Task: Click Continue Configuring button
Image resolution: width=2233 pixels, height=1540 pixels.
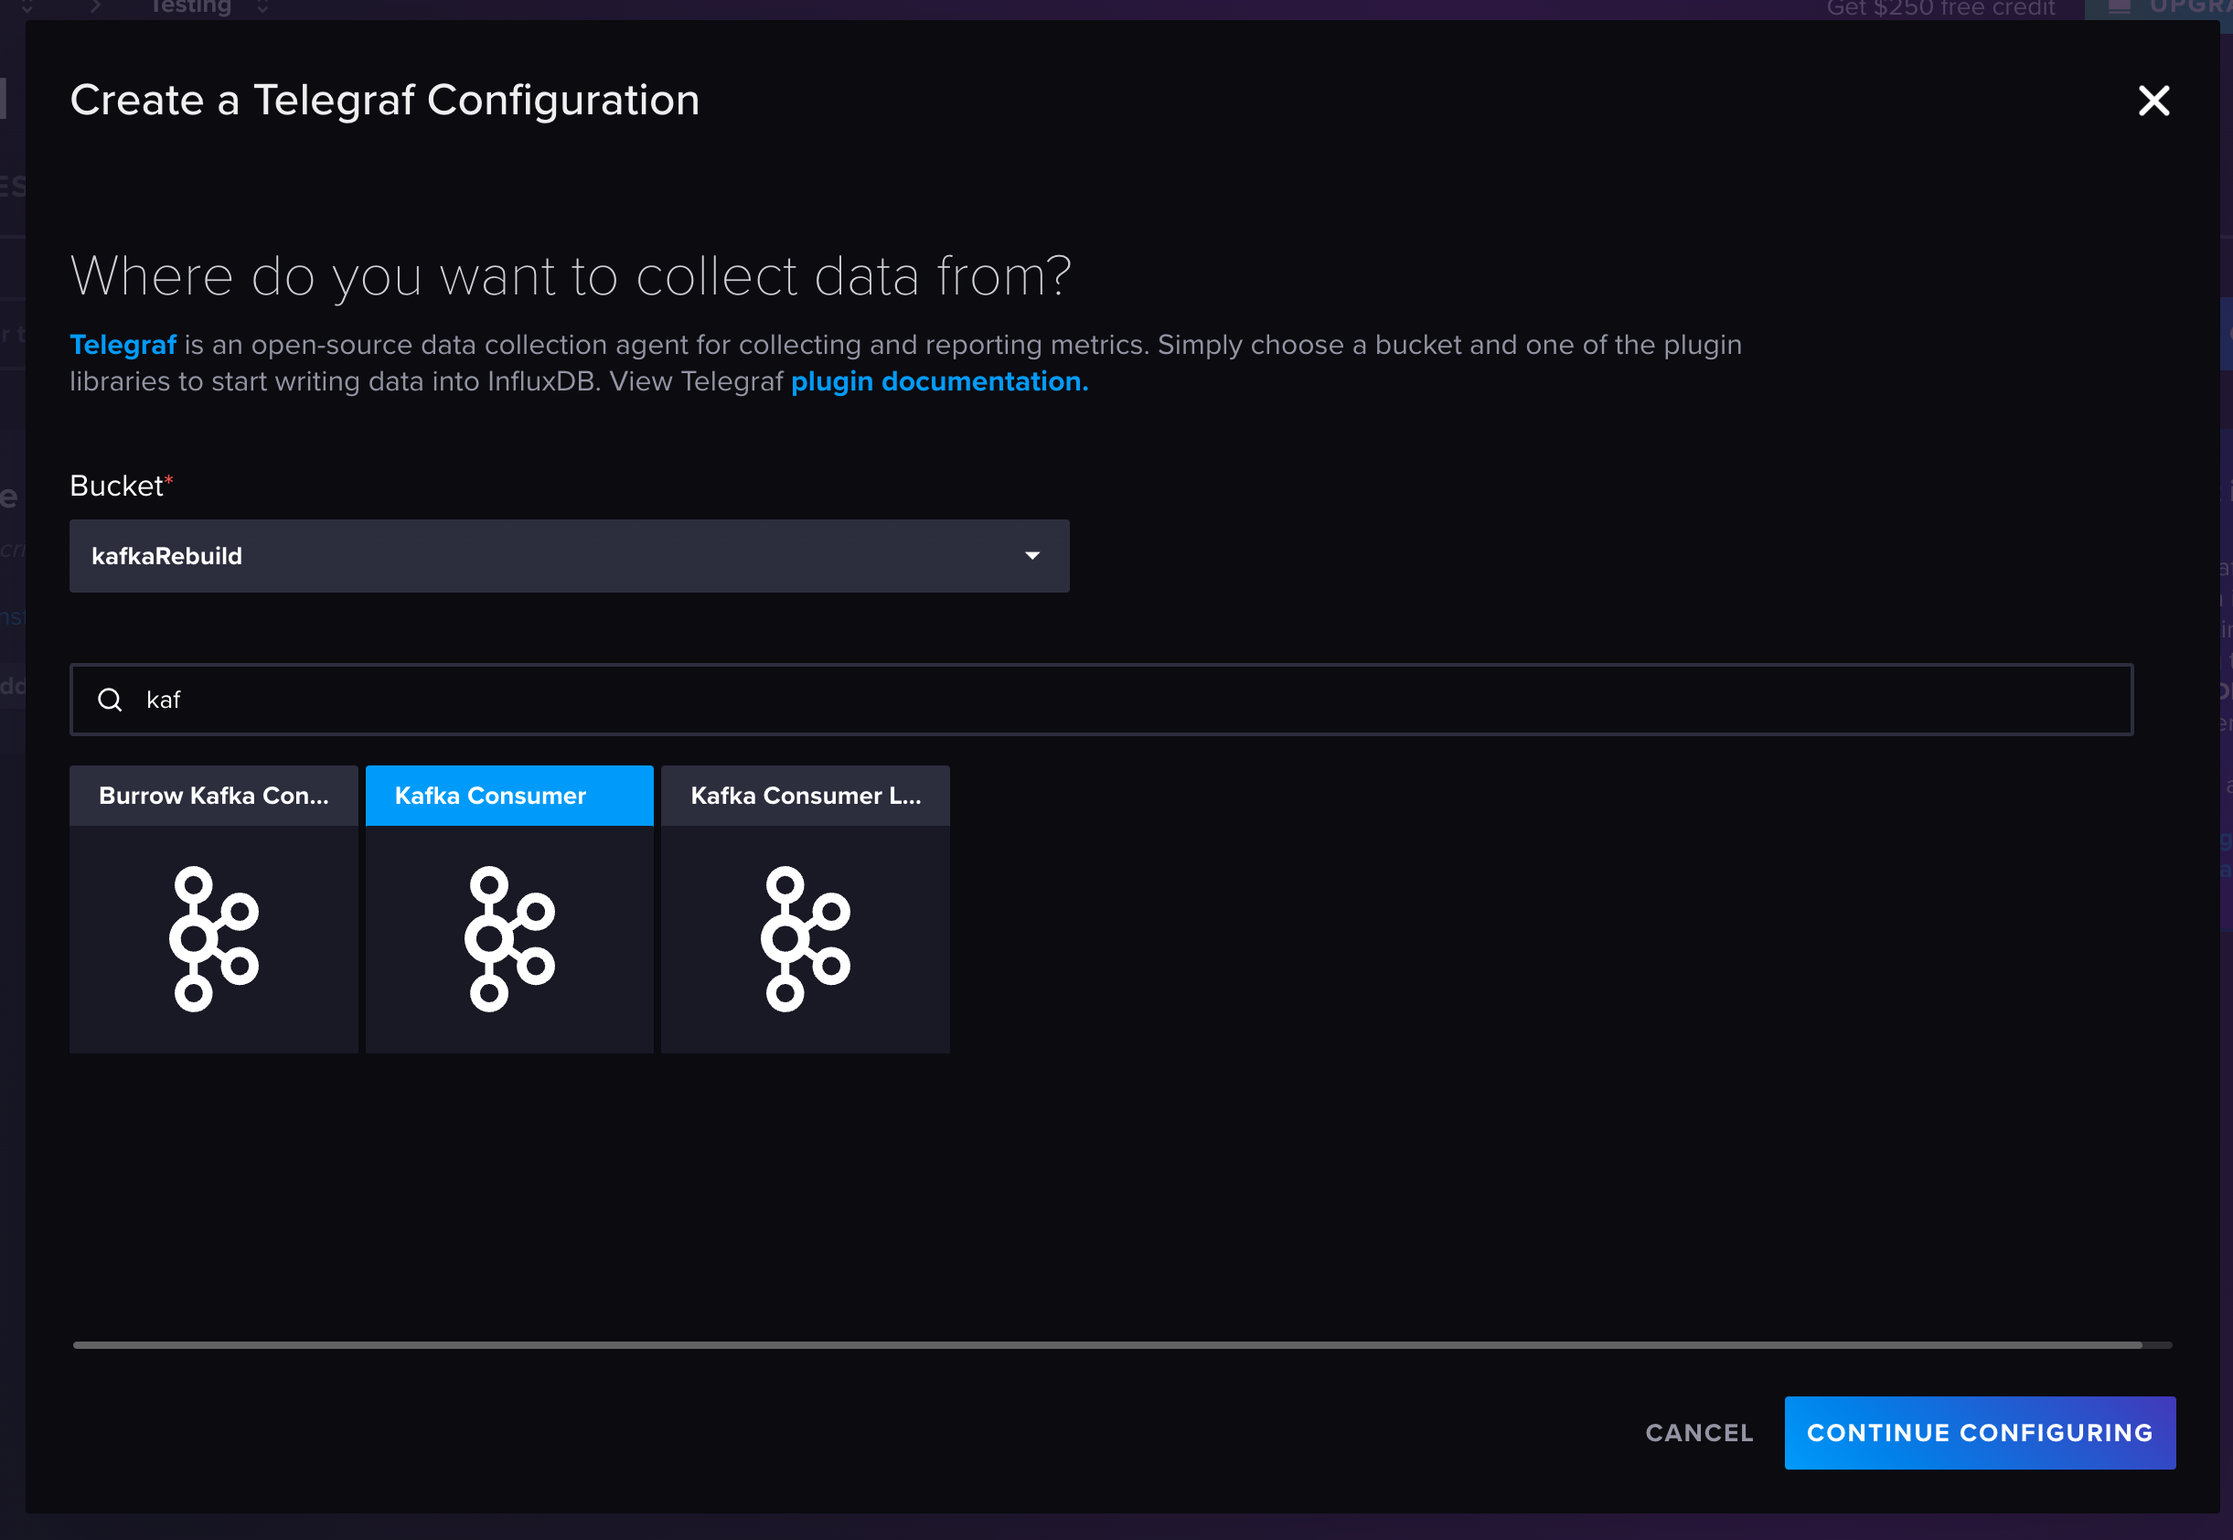Action: [1980, 1433]
